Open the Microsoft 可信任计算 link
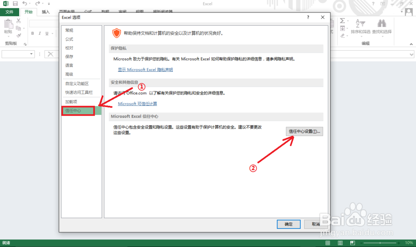416x247 pixels. (137, 104)
